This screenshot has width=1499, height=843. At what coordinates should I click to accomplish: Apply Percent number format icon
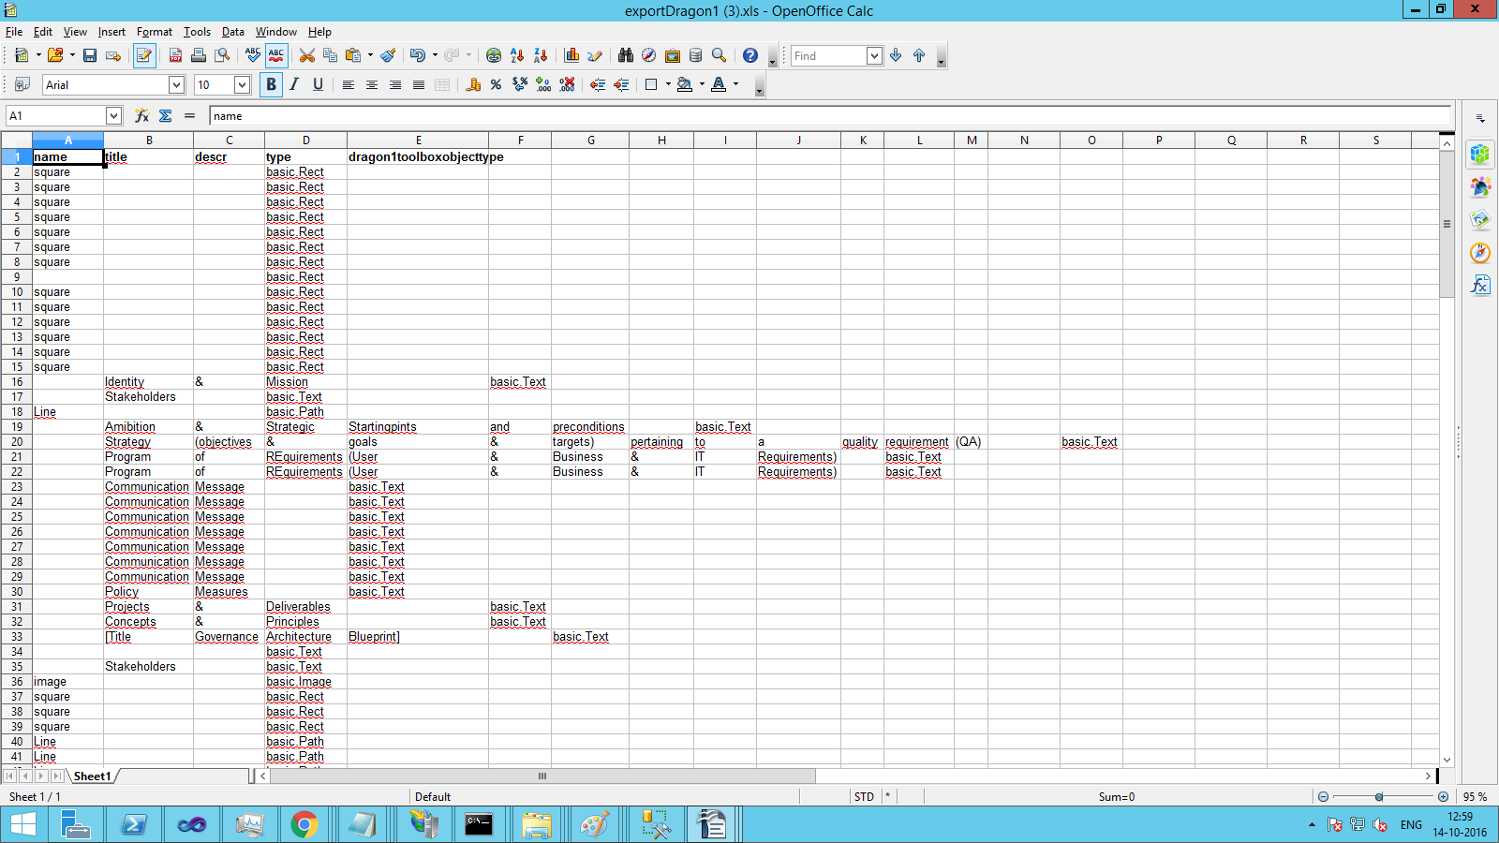pos(497,85)
